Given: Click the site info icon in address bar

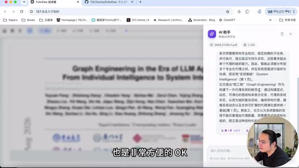Looking at the screenshot, I should (31, 12).
